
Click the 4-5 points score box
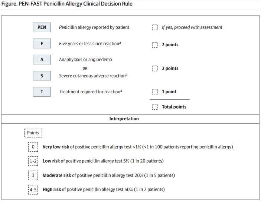click(x=33, y=190)
